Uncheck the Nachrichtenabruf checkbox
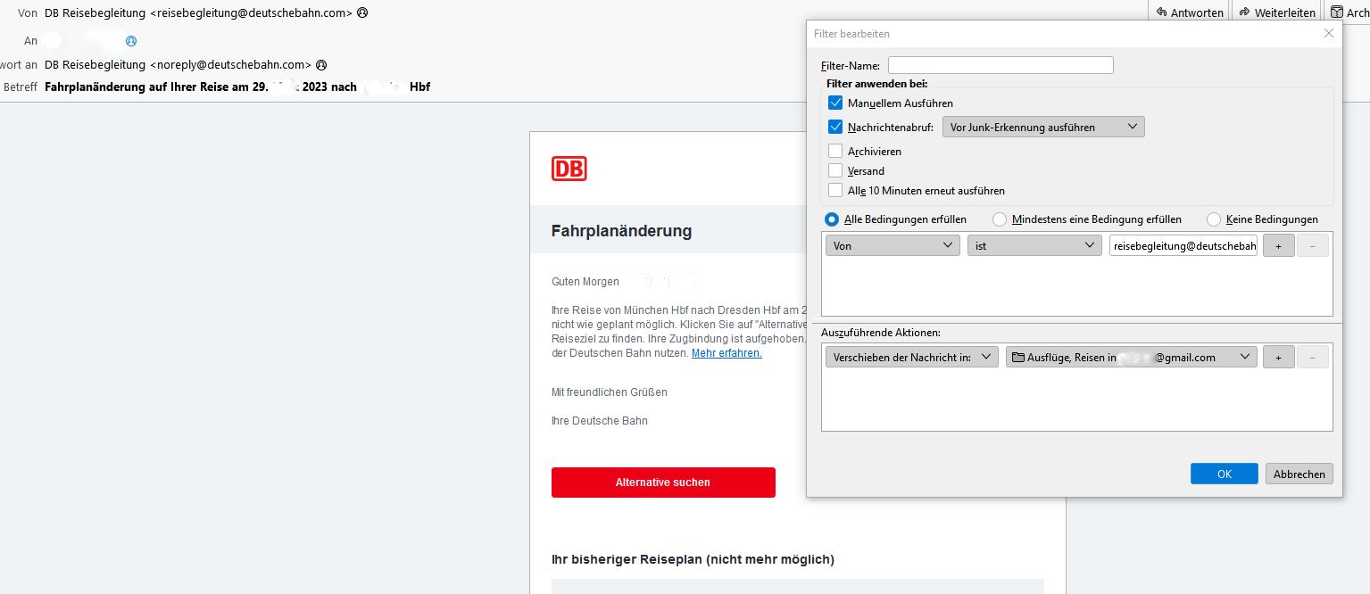Image resolution: width=1370 pixels, height=594 pixels. click(835, 128)
